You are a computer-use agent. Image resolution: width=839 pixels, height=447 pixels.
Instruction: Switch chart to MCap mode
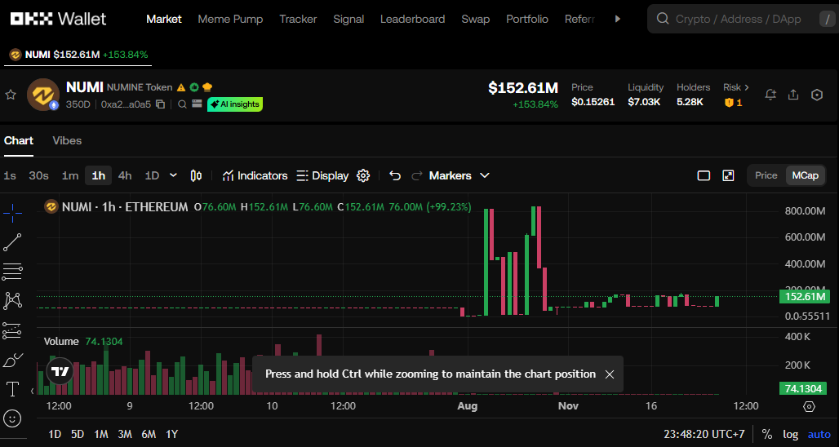(806, 175)
